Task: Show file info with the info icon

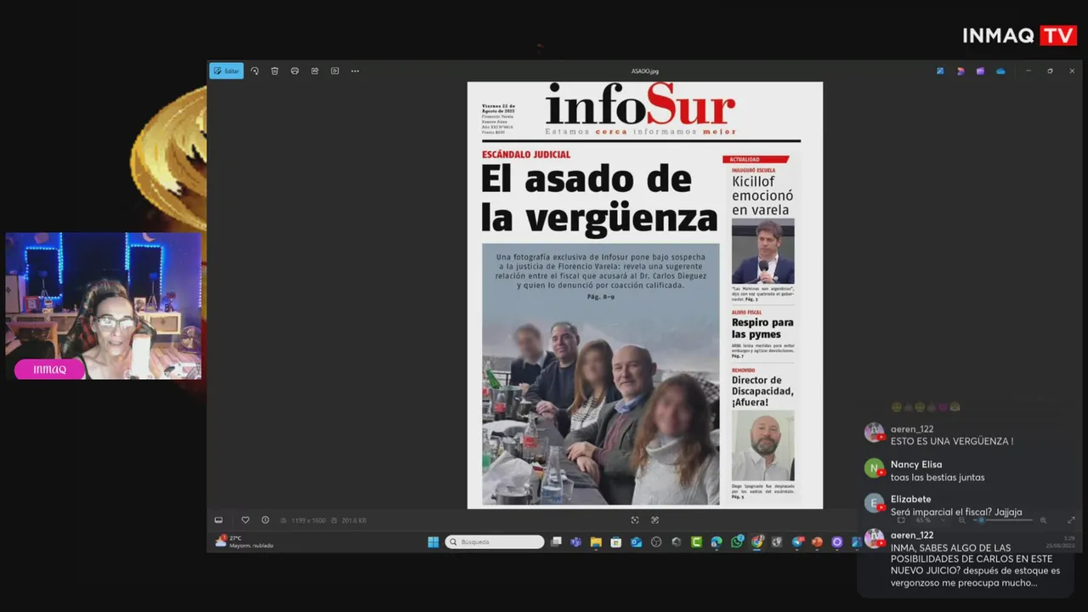Action: click(x=265, y=520)
